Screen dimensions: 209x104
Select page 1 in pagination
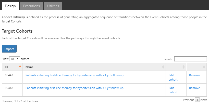pyautogui.click(x=197, y=100)
